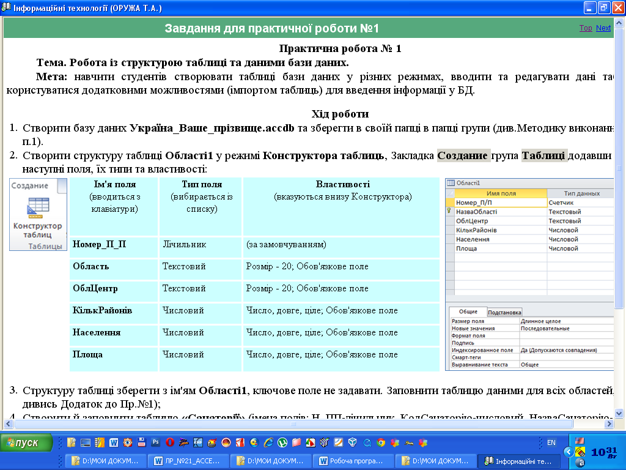Click the highlighted word Создание in step 2
Image resolution: width=626 pixels, height=470 pixels.
(x=463, y=155)
